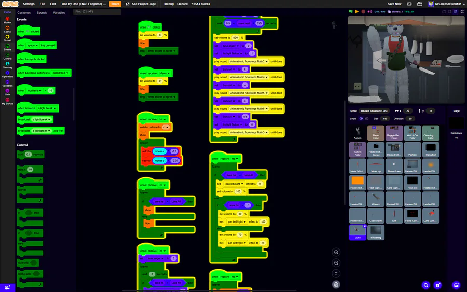The width and height of the screenshot is (467, 292).
Task: Open loudness dropdown in palette hat block
Action: coord(34,91)
